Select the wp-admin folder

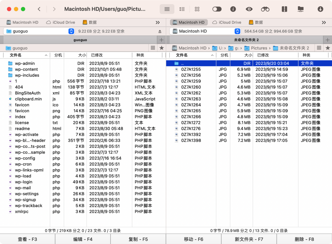[x=83, y=63]
